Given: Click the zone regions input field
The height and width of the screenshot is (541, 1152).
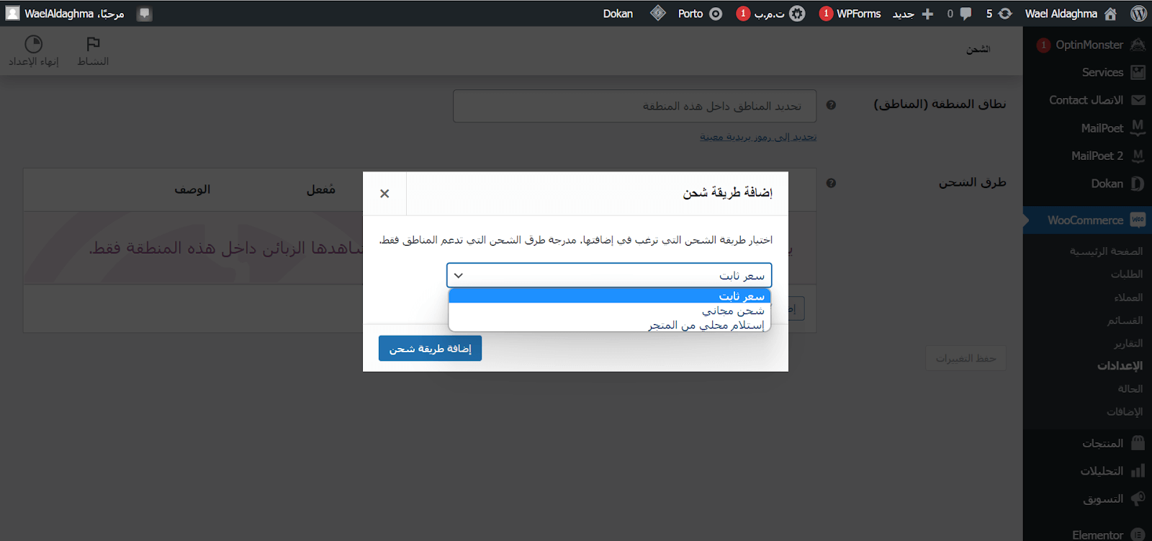Looking at the screenshot, I should point(634,106).
